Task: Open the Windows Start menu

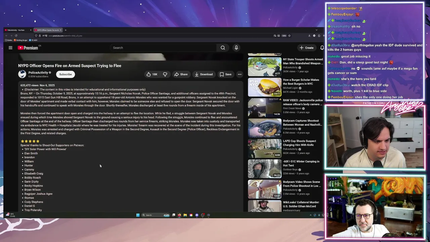Action: click(x=138, y=215)
